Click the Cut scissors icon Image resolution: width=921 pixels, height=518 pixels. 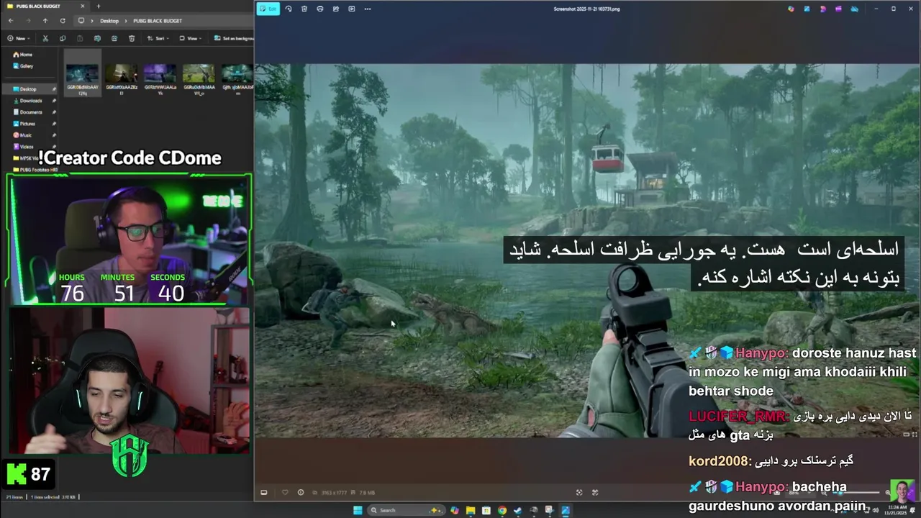tap(45, 38)
